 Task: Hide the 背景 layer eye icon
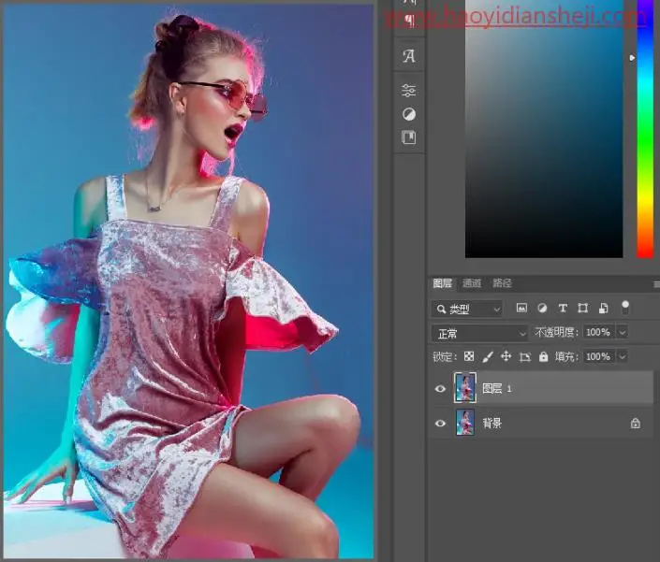(440, 424)
